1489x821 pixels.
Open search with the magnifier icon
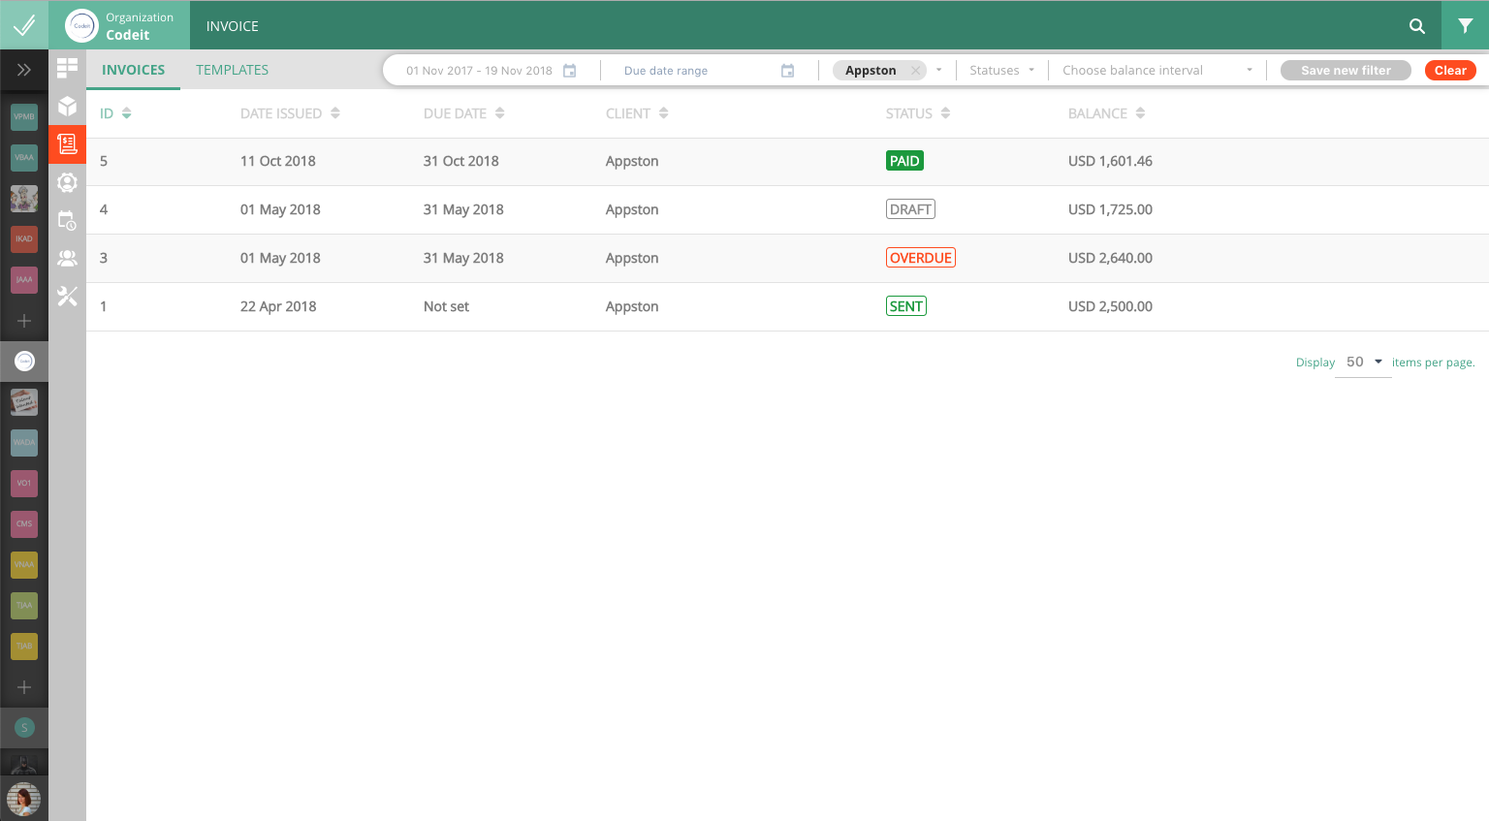[x=1416, y=26]
